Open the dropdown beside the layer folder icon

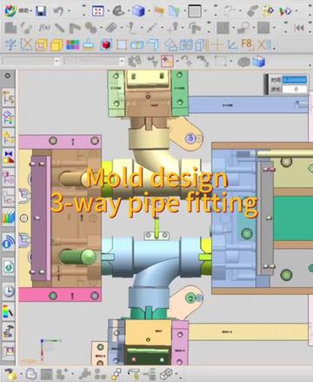click(x=184, y=11)
